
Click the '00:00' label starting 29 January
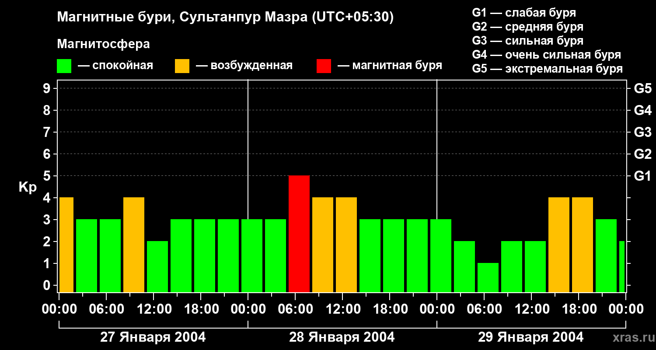[437, 309]
